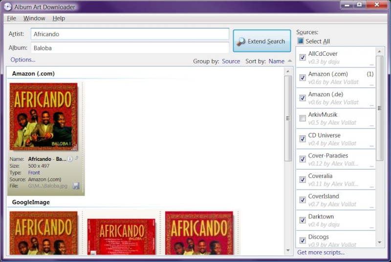Screen dimensions: 391x262
Task: Click the results pane scrollbar thumb
Action: pyautogui.click(x=288, y=118)
